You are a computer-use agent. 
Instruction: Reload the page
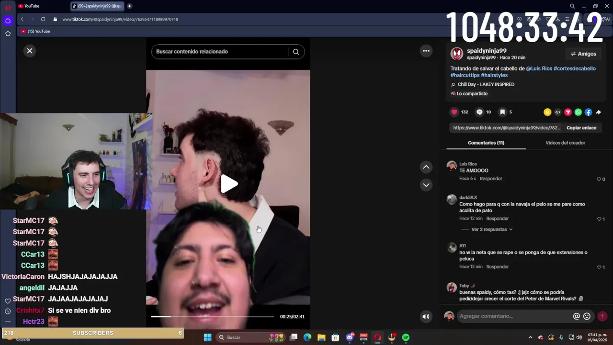click(43, 19)
